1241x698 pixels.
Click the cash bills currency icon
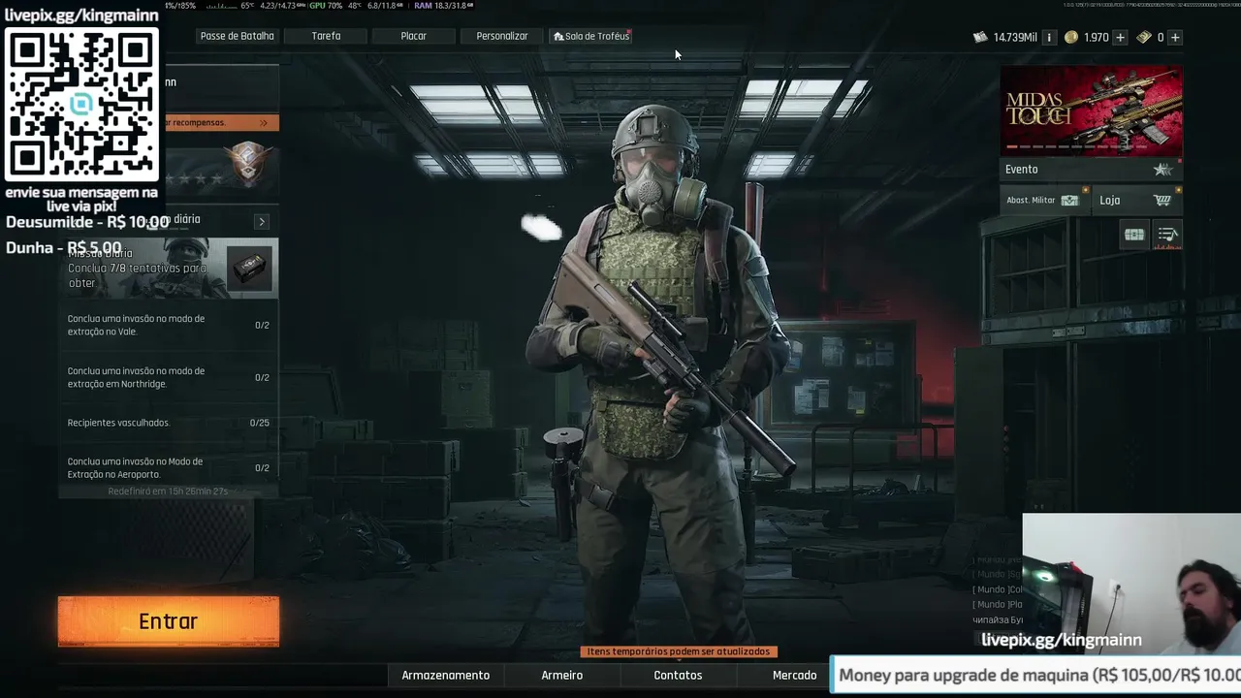point(980,38)
